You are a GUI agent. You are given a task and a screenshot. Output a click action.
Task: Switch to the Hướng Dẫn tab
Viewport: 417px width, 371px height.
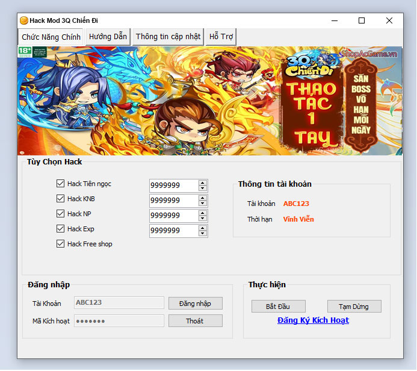click(108, 37)
